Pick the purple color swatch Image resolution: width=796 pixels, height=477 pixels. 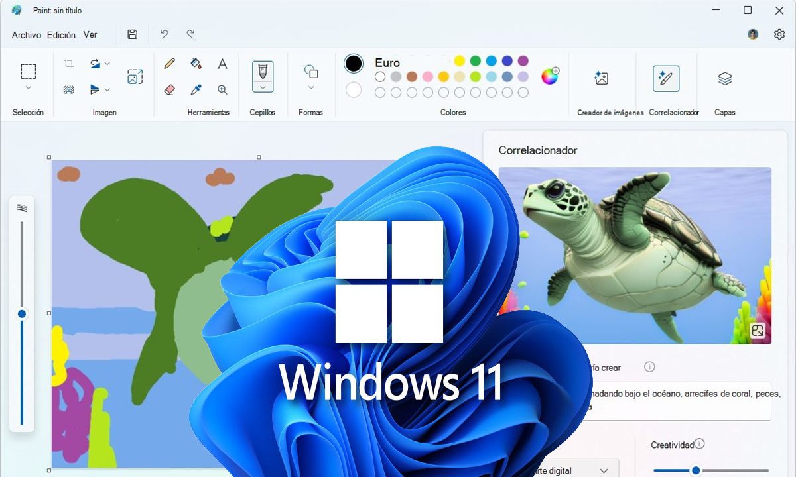[x=523, y=61]
